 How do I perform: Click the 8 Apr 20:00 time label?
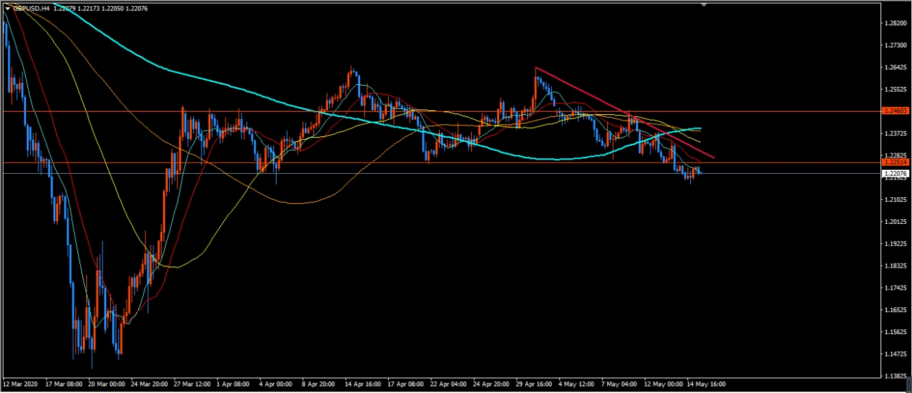320,384
